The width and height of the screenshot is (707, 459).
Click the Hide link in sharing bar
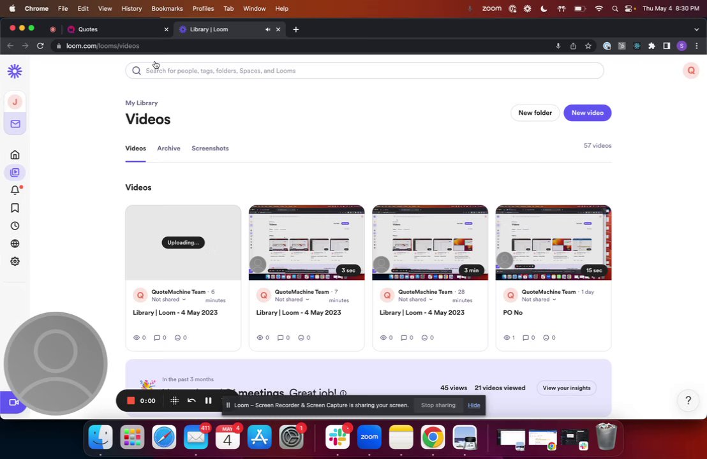coord(474,405)
